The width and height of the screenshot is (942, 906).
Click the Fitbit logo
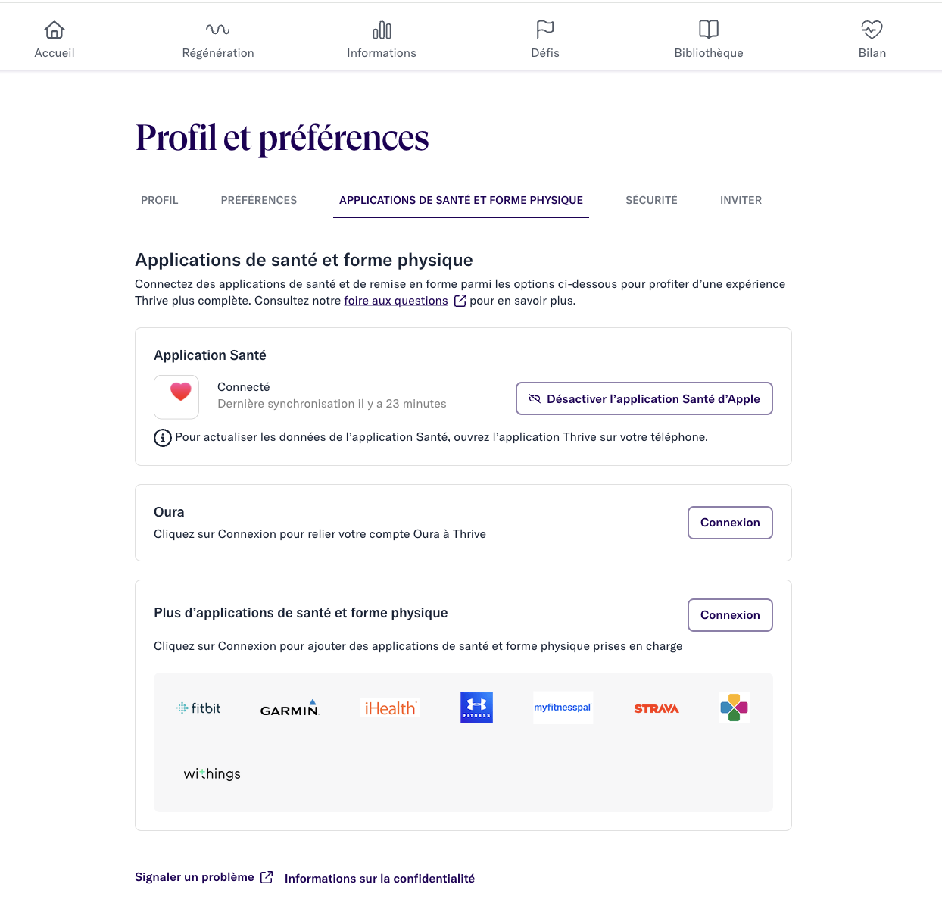point(199,708)
